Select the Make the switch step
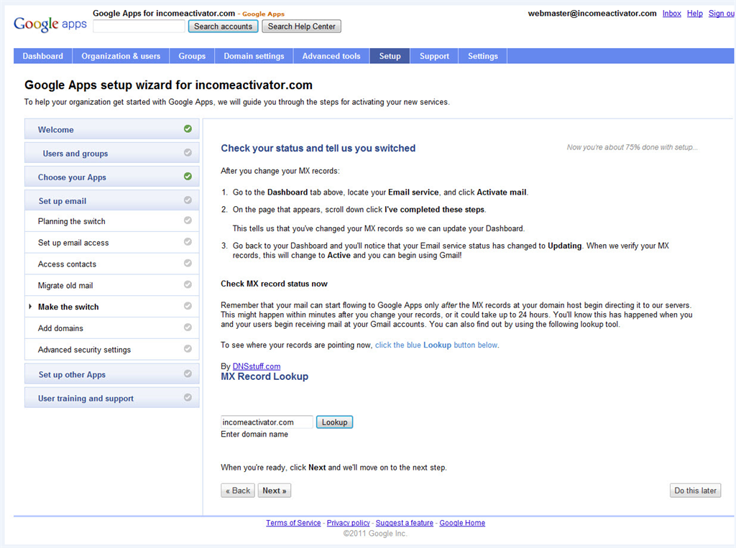Screen dimensions: 736x548 point(111,307)
